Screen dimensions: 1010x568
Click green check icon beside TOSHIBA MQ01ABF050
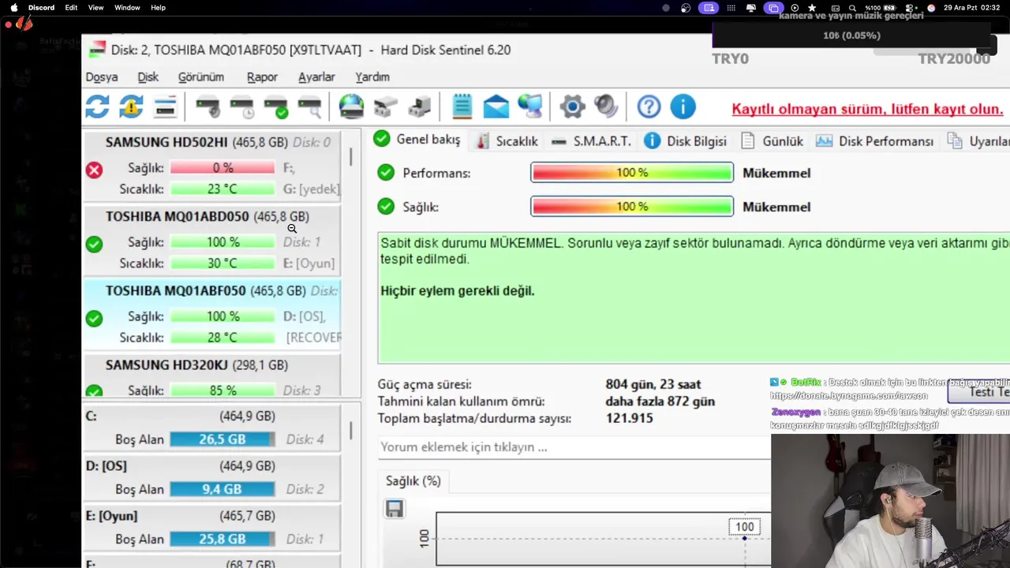pos(94,318)
